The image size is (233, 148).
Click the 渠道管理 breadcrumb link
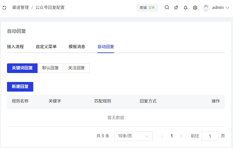[x=20, y=8]
